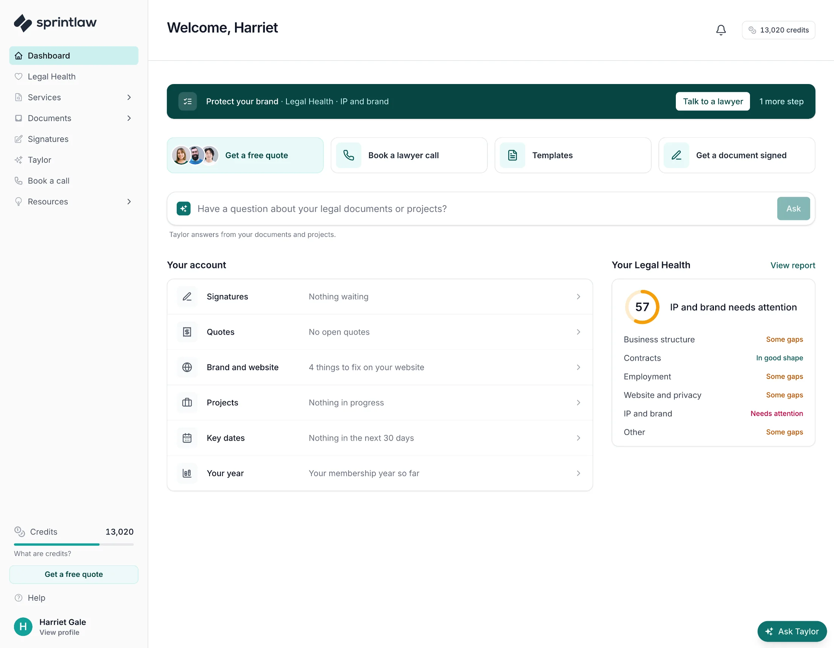Select Other Some gaps row
This screenshot has height=648, width=834.
(713, 432)
